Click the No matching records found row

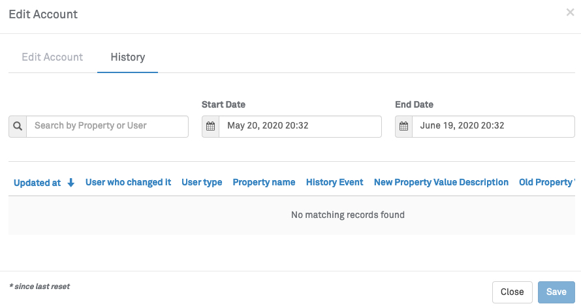[347, 215]
